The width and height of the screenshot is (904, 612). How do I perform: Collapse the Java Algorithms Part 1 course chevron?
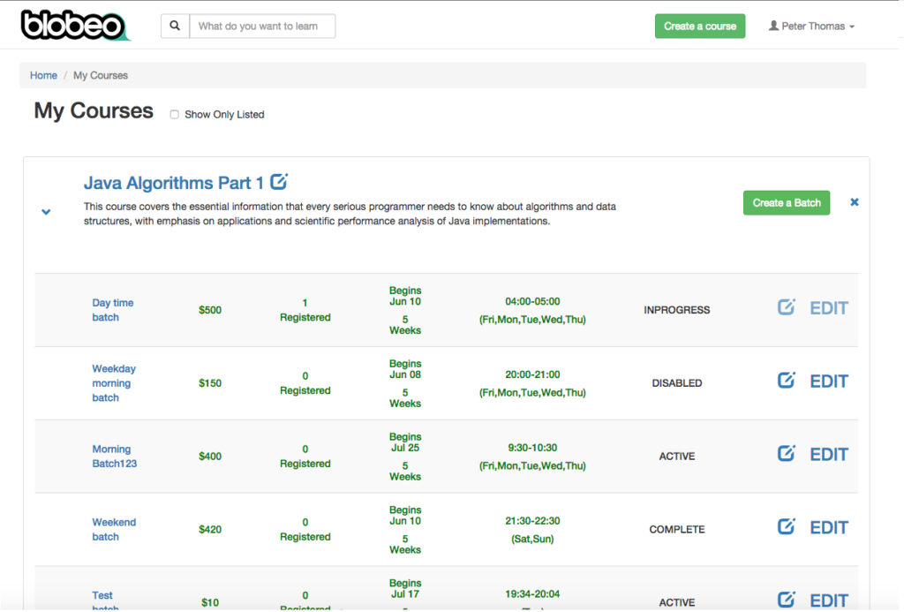[46, 212]
